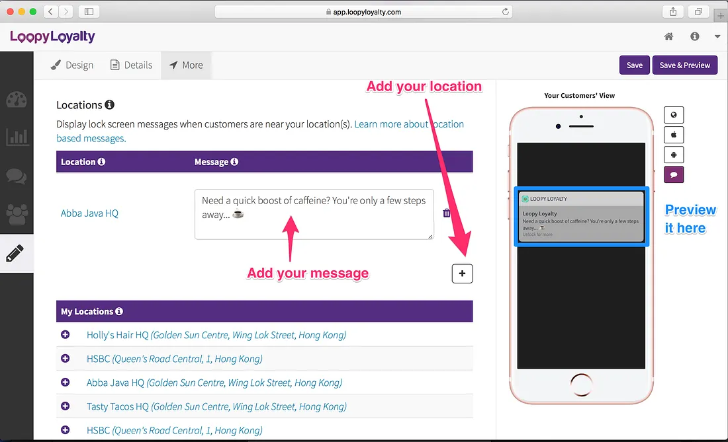Click Abba Java HQ (Golden Sun Centre) entry
This screenshot has width=728, height=442.
pos(214,383)
